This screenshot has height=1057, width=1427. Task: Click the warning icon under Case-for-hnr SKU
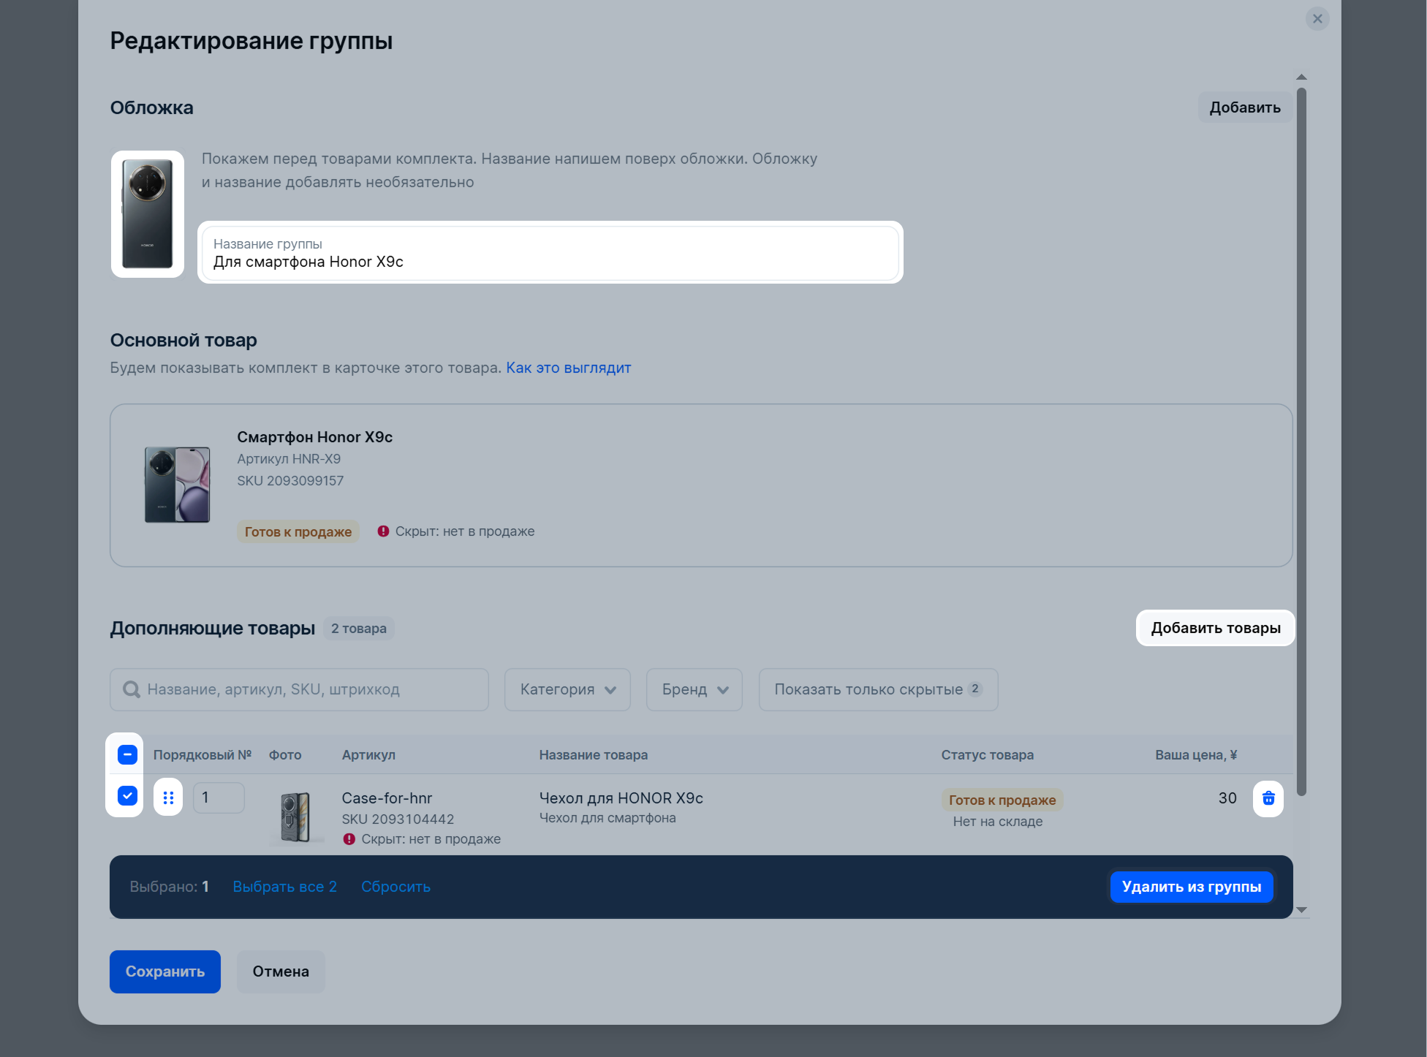349,839
